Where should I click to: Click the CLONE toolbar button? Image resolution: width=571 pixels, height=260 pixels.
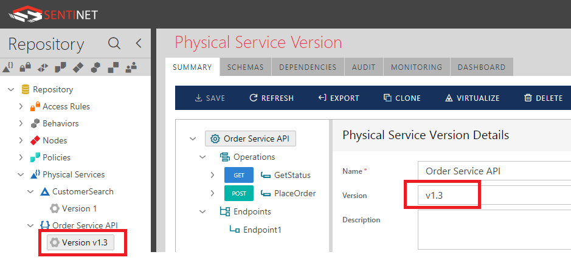point(402,98)
